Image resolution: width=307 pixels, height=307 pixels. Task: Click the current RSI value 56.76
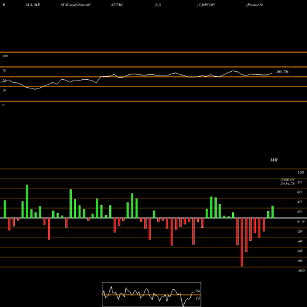coord(282,72)
